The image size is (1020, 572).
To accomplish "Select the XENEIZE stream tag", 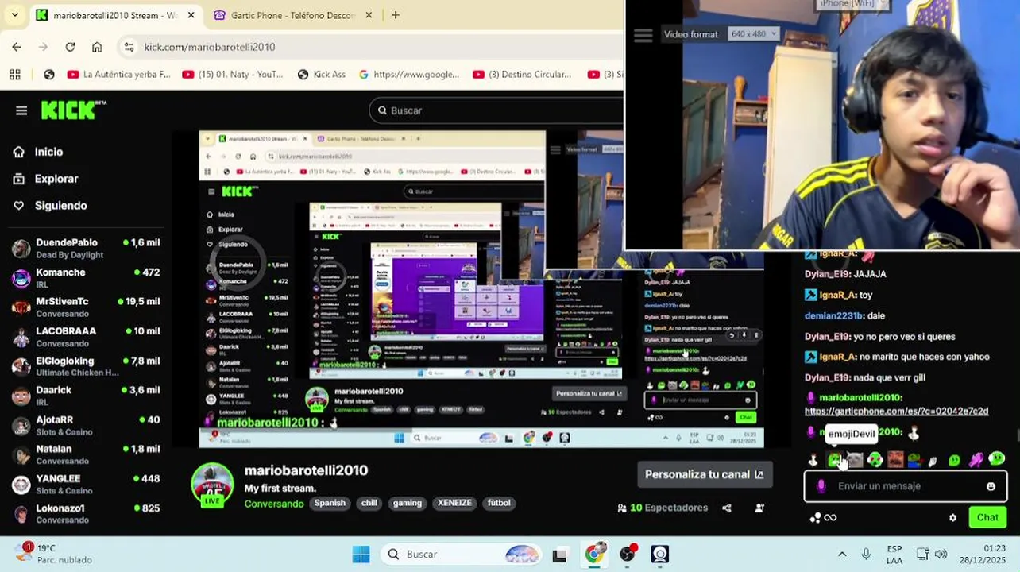I will [454, 503].
